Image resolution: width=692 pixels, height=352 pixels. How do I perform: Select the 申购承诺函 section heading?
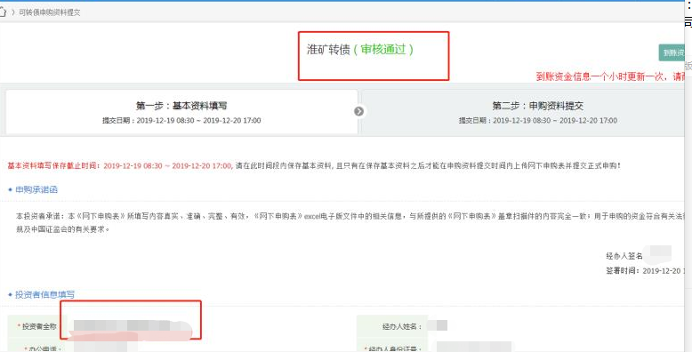pos(36,189)
